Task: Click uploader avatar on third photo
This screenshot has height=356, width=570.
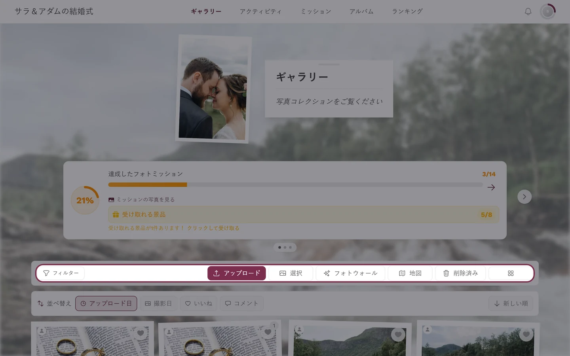Action: click(x=300, y=329)
